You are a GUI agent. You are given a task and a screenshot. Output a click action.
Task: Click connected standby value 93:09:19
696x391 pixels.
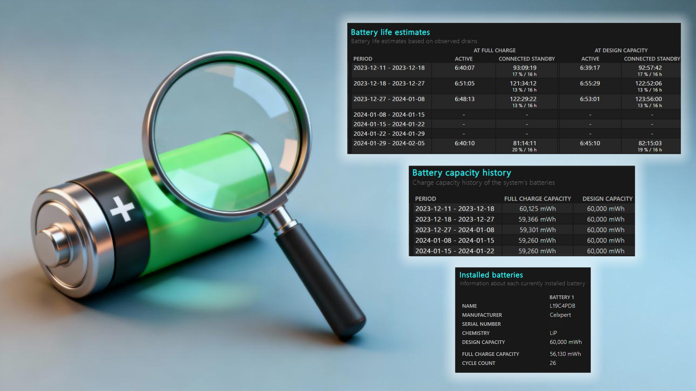click(x=525, y=68)
